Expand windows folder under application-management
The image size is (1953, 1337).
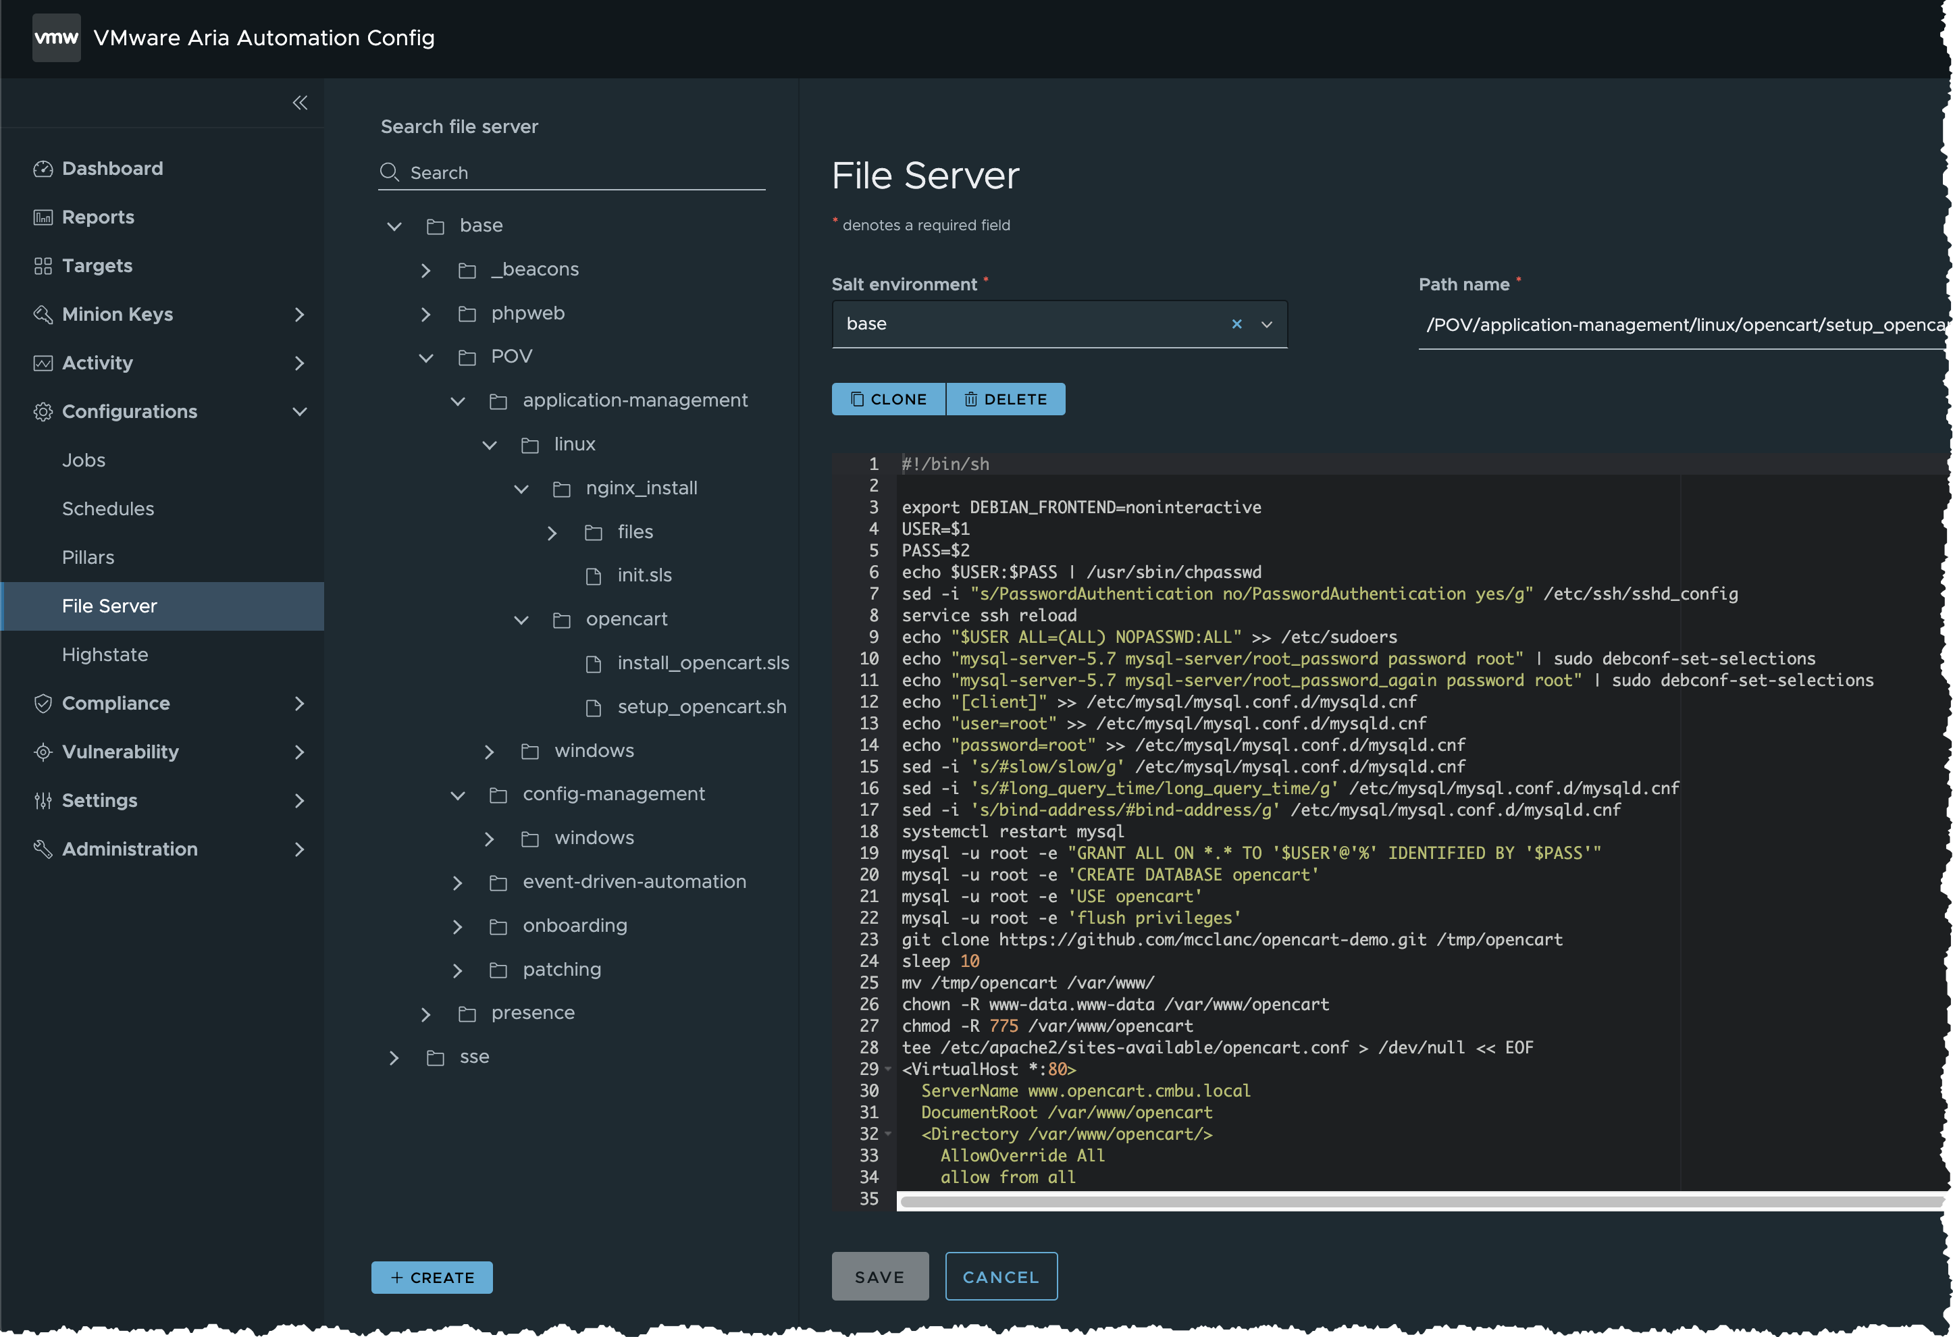tap(489, 752)
